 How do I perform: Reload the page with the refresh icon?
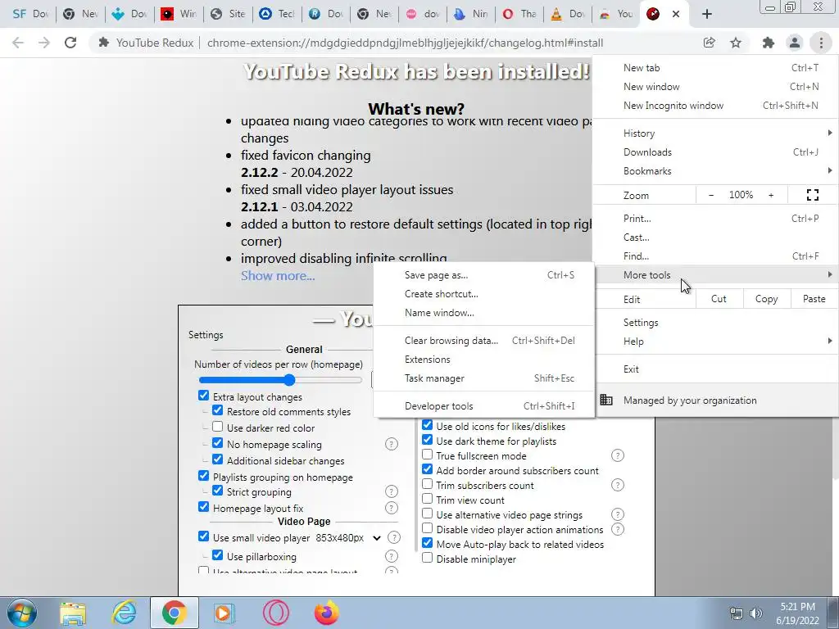click(x=70, y=43)
